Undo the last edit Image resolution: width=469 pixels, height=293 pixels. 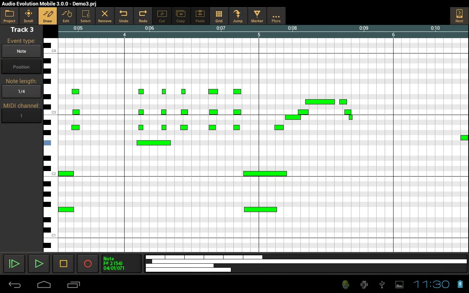[124, 16]
